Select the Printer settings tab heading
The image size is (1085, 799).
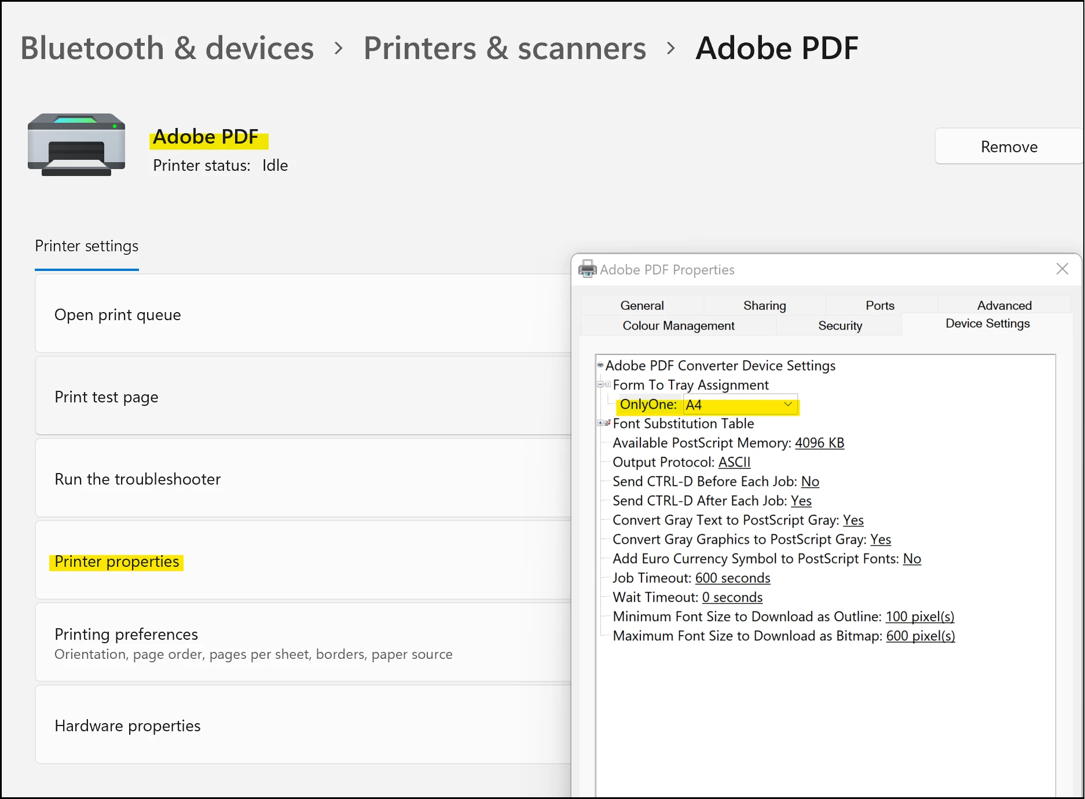click(x=87, y=246)
